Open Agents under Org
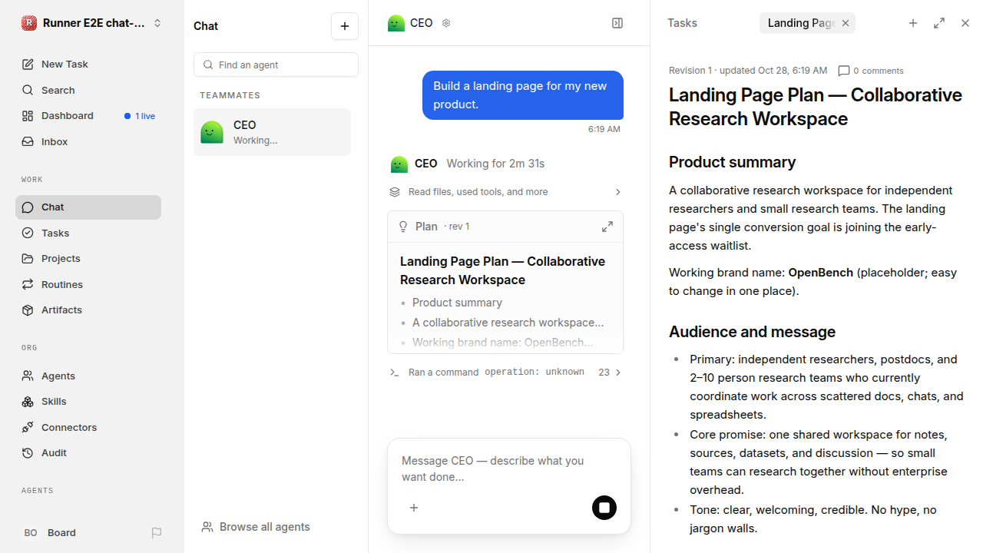Viewport: 983px width, 553px height. [x=88, y=376]
